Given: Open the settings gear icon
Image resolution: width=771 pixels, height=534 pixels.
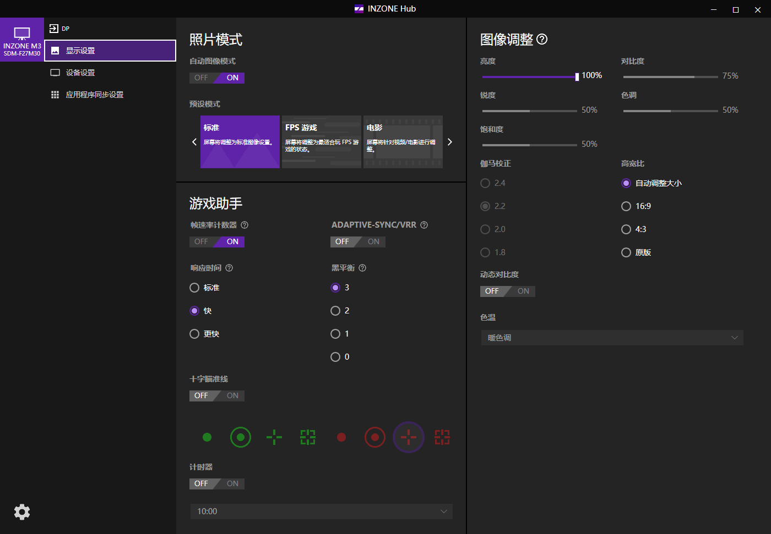Looking at the screenshot, I should point(22,512).
